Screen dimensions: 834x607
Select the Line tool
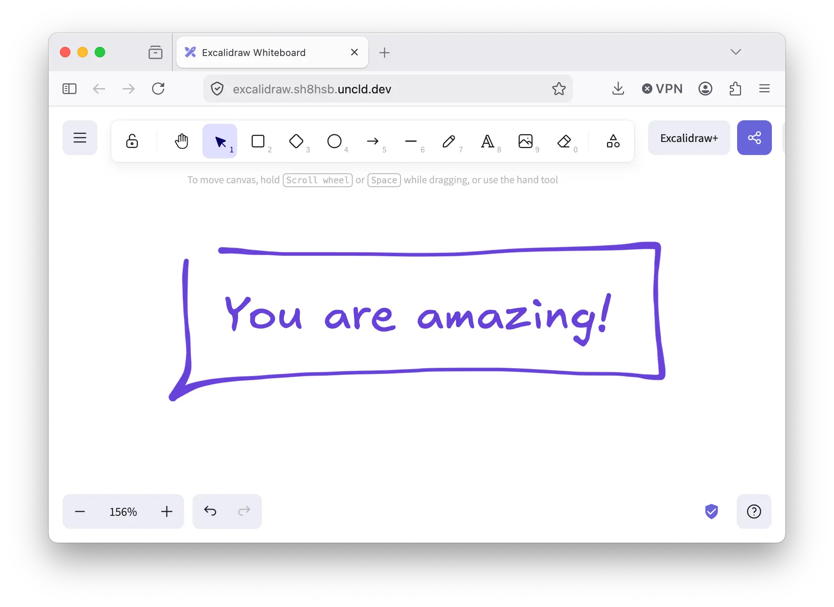411,141
